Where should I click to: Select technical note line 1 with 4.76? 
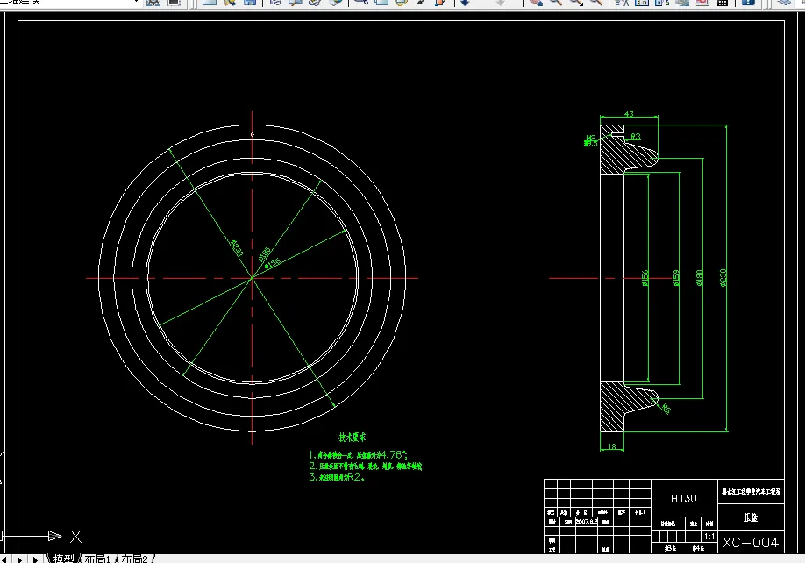point(359,455)
